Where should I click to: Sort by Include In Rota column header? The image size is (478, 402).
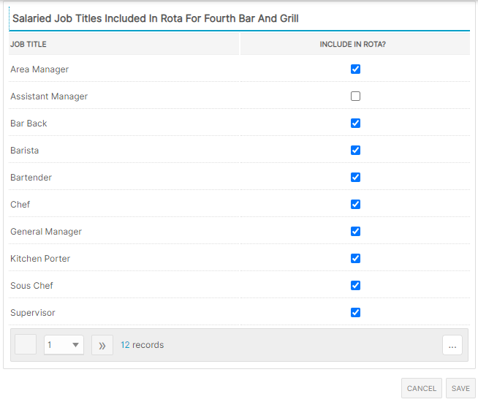(x=352, y=45)
